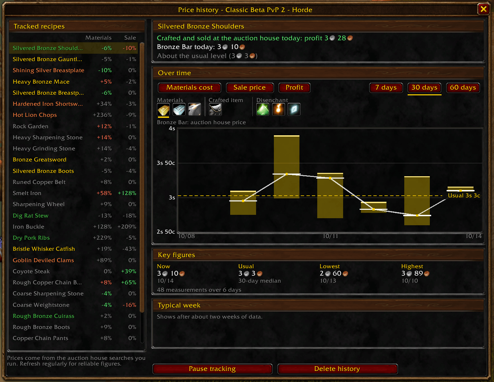The width and height of the screenshot is (494, 382).
Task: Click the tallest price bar on the chart
Action: (287, 167)
